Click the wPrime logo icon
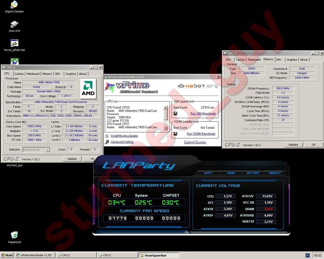This screenshot has width=324, height=259. 110,88
